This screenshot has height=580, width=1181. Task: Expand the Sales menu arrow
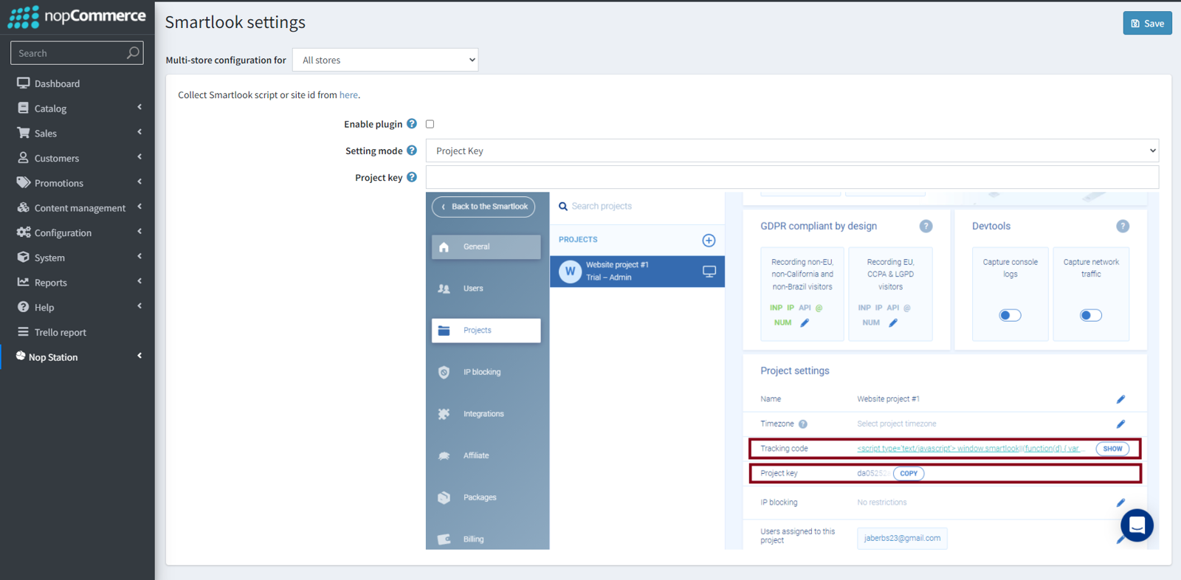(140, 132)
